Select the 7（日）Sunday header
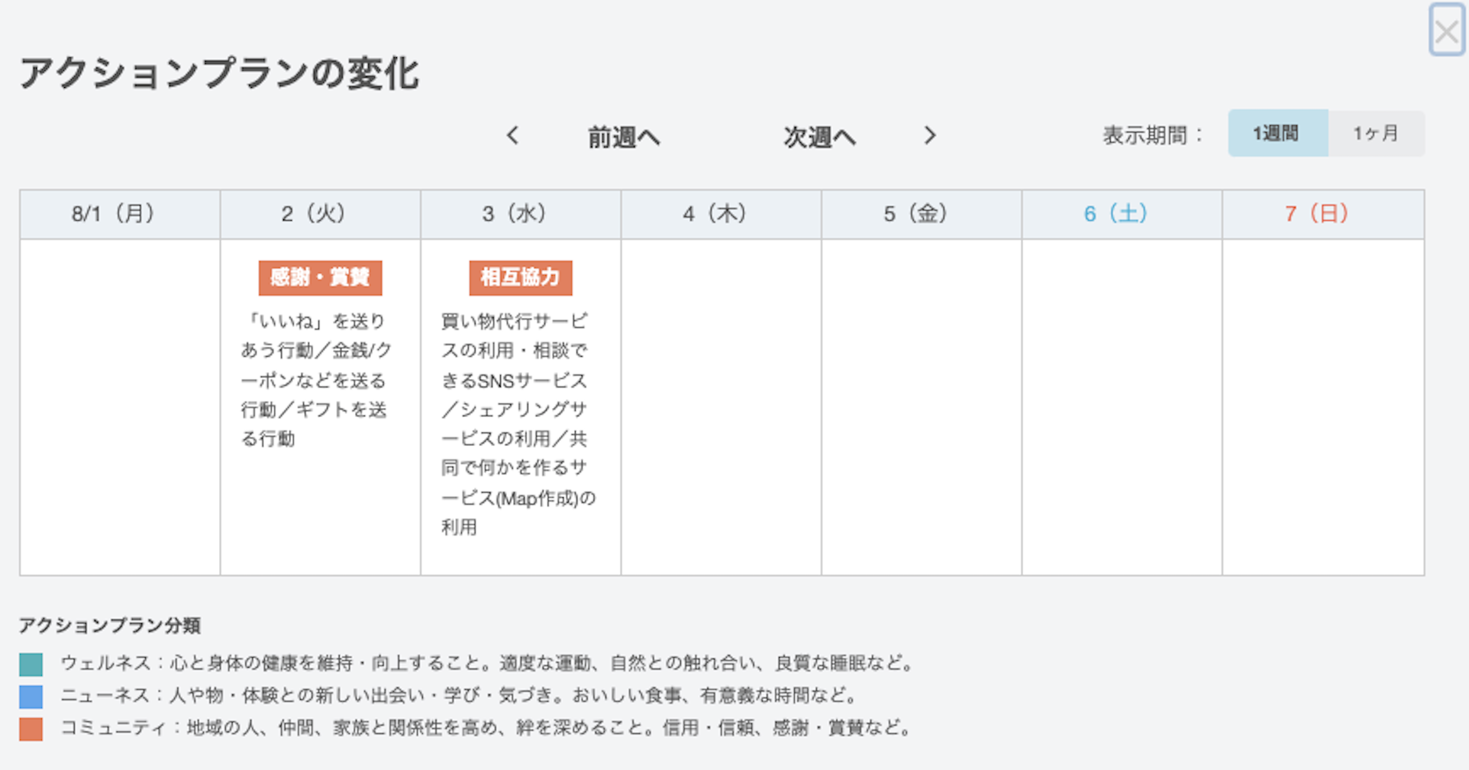The height and width of the screenshot is (770, 1469). click(x=1323, y=214)
